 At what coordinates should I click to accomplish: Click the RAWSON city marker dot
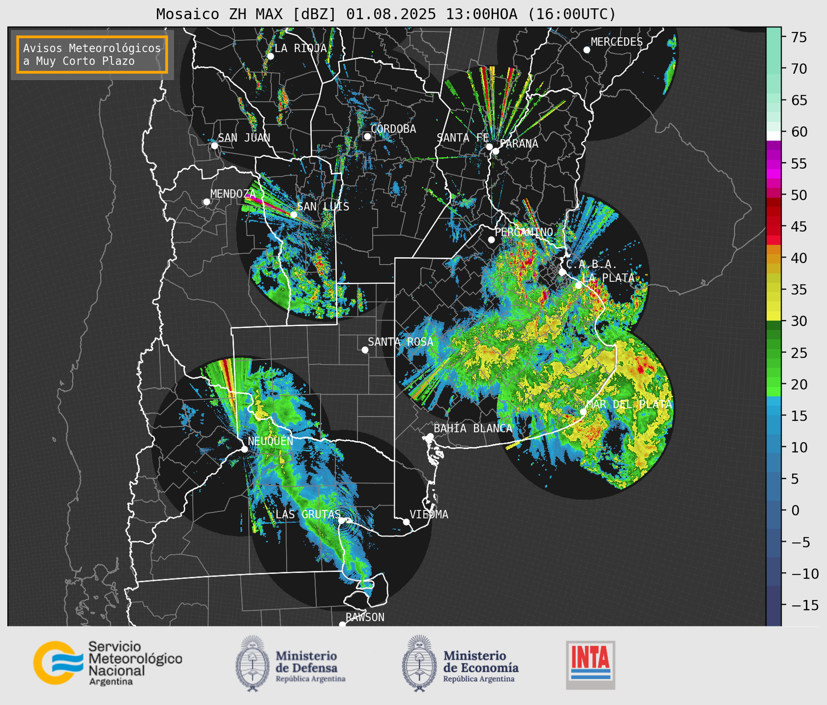342,624
